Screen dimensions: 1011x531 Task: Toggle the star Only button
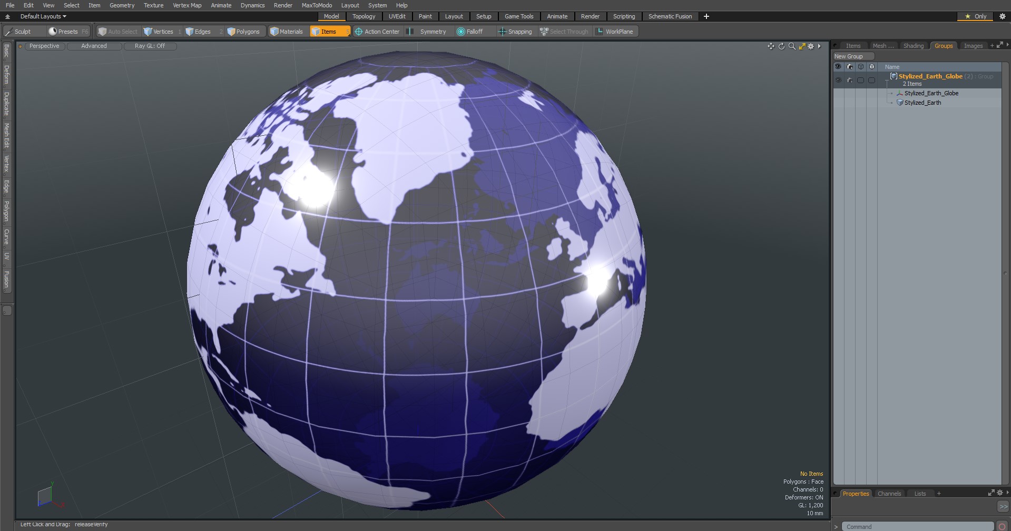975,16
